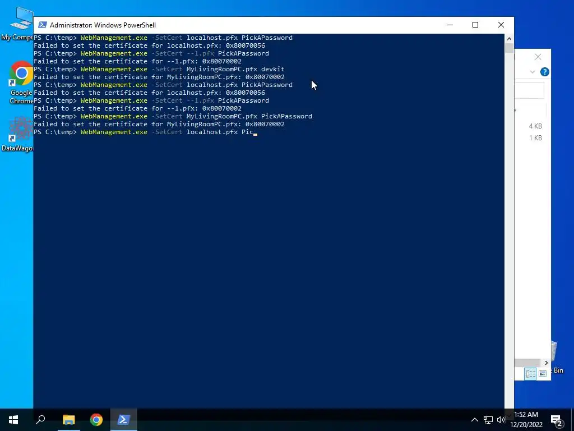Switch Explorer to details view
Image resolution: width=574 pixels, height=431 pixels.
pyautogui.click(x=530, y=373)
